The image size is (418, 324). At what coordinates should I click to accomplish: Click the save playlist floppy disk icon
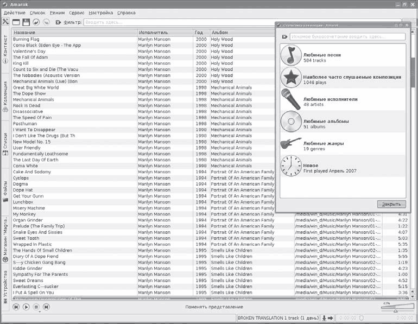coord(26,22)
